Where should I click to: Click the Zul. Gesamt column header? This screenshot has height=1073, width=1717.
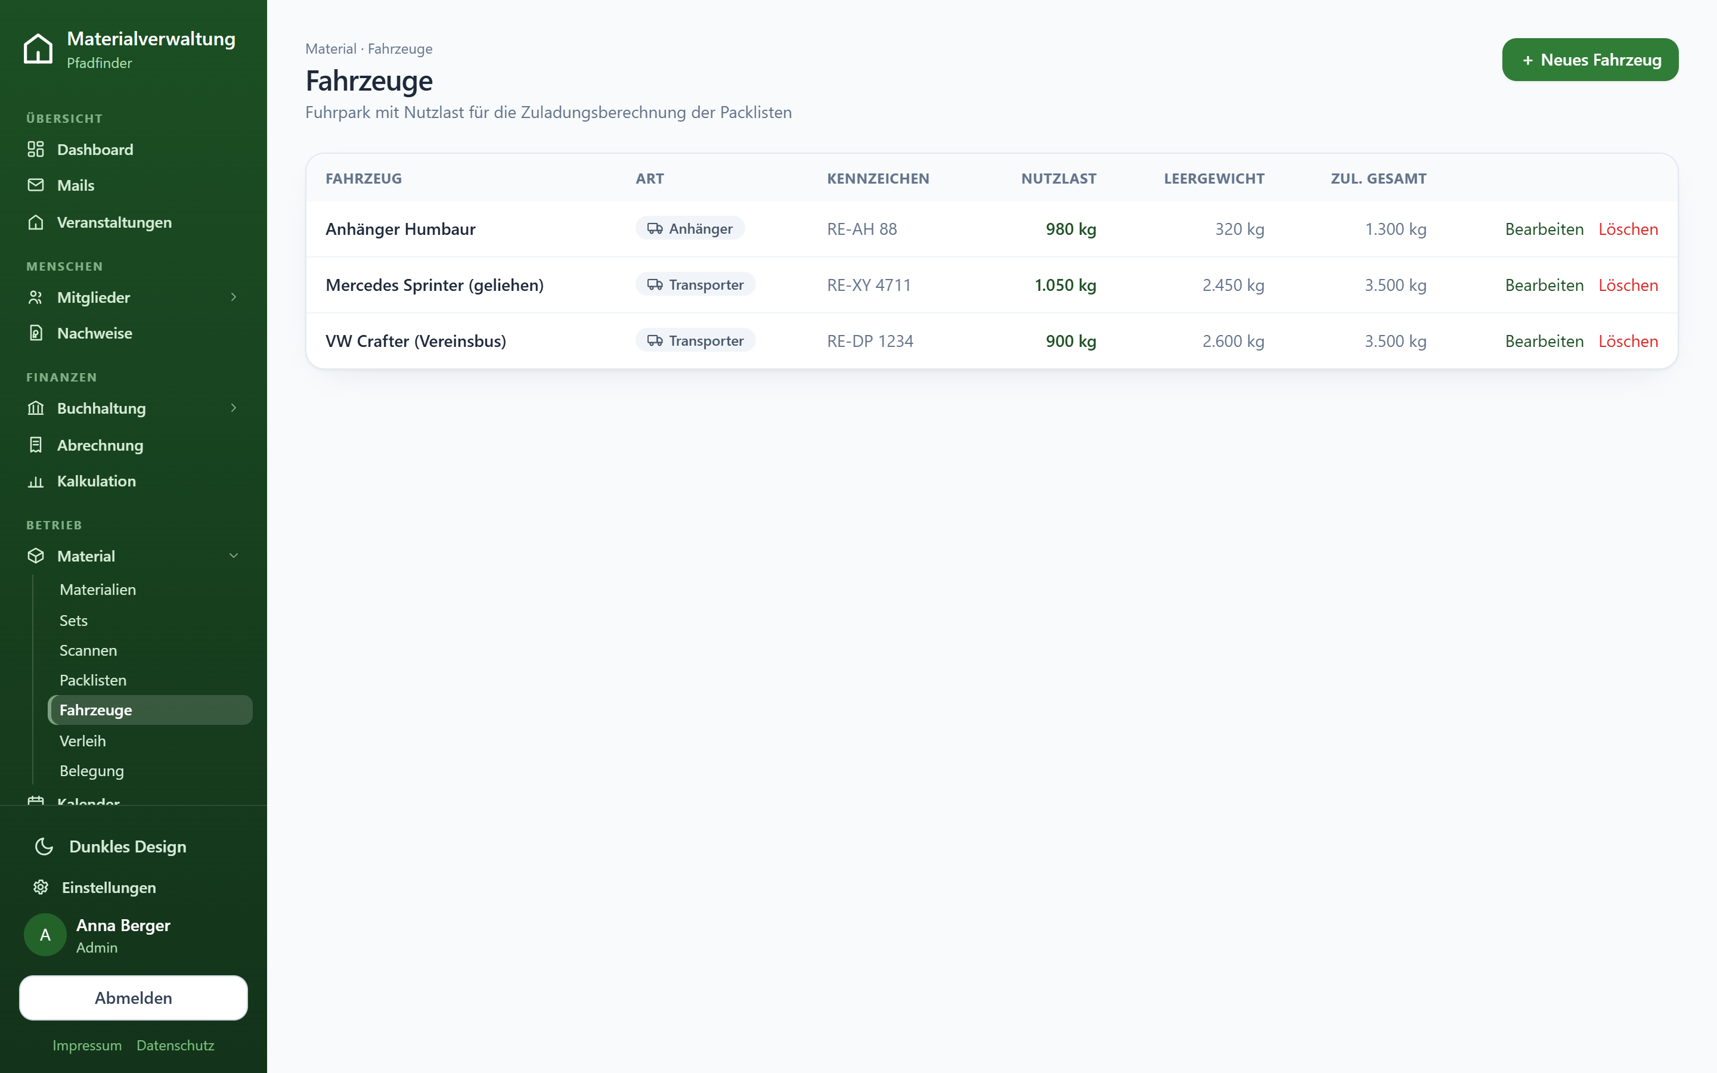tap(1378, 179)
